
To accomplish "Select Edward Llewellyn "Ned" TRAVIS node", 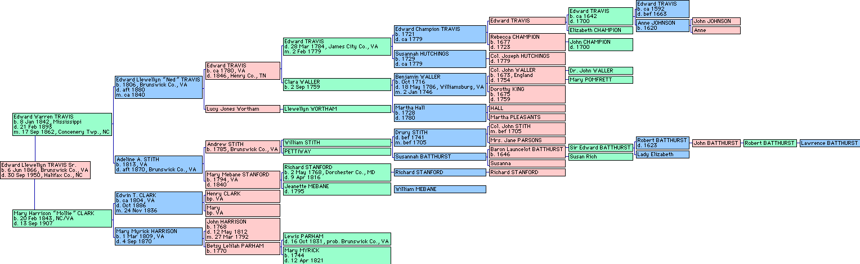I will coord(158,88).
